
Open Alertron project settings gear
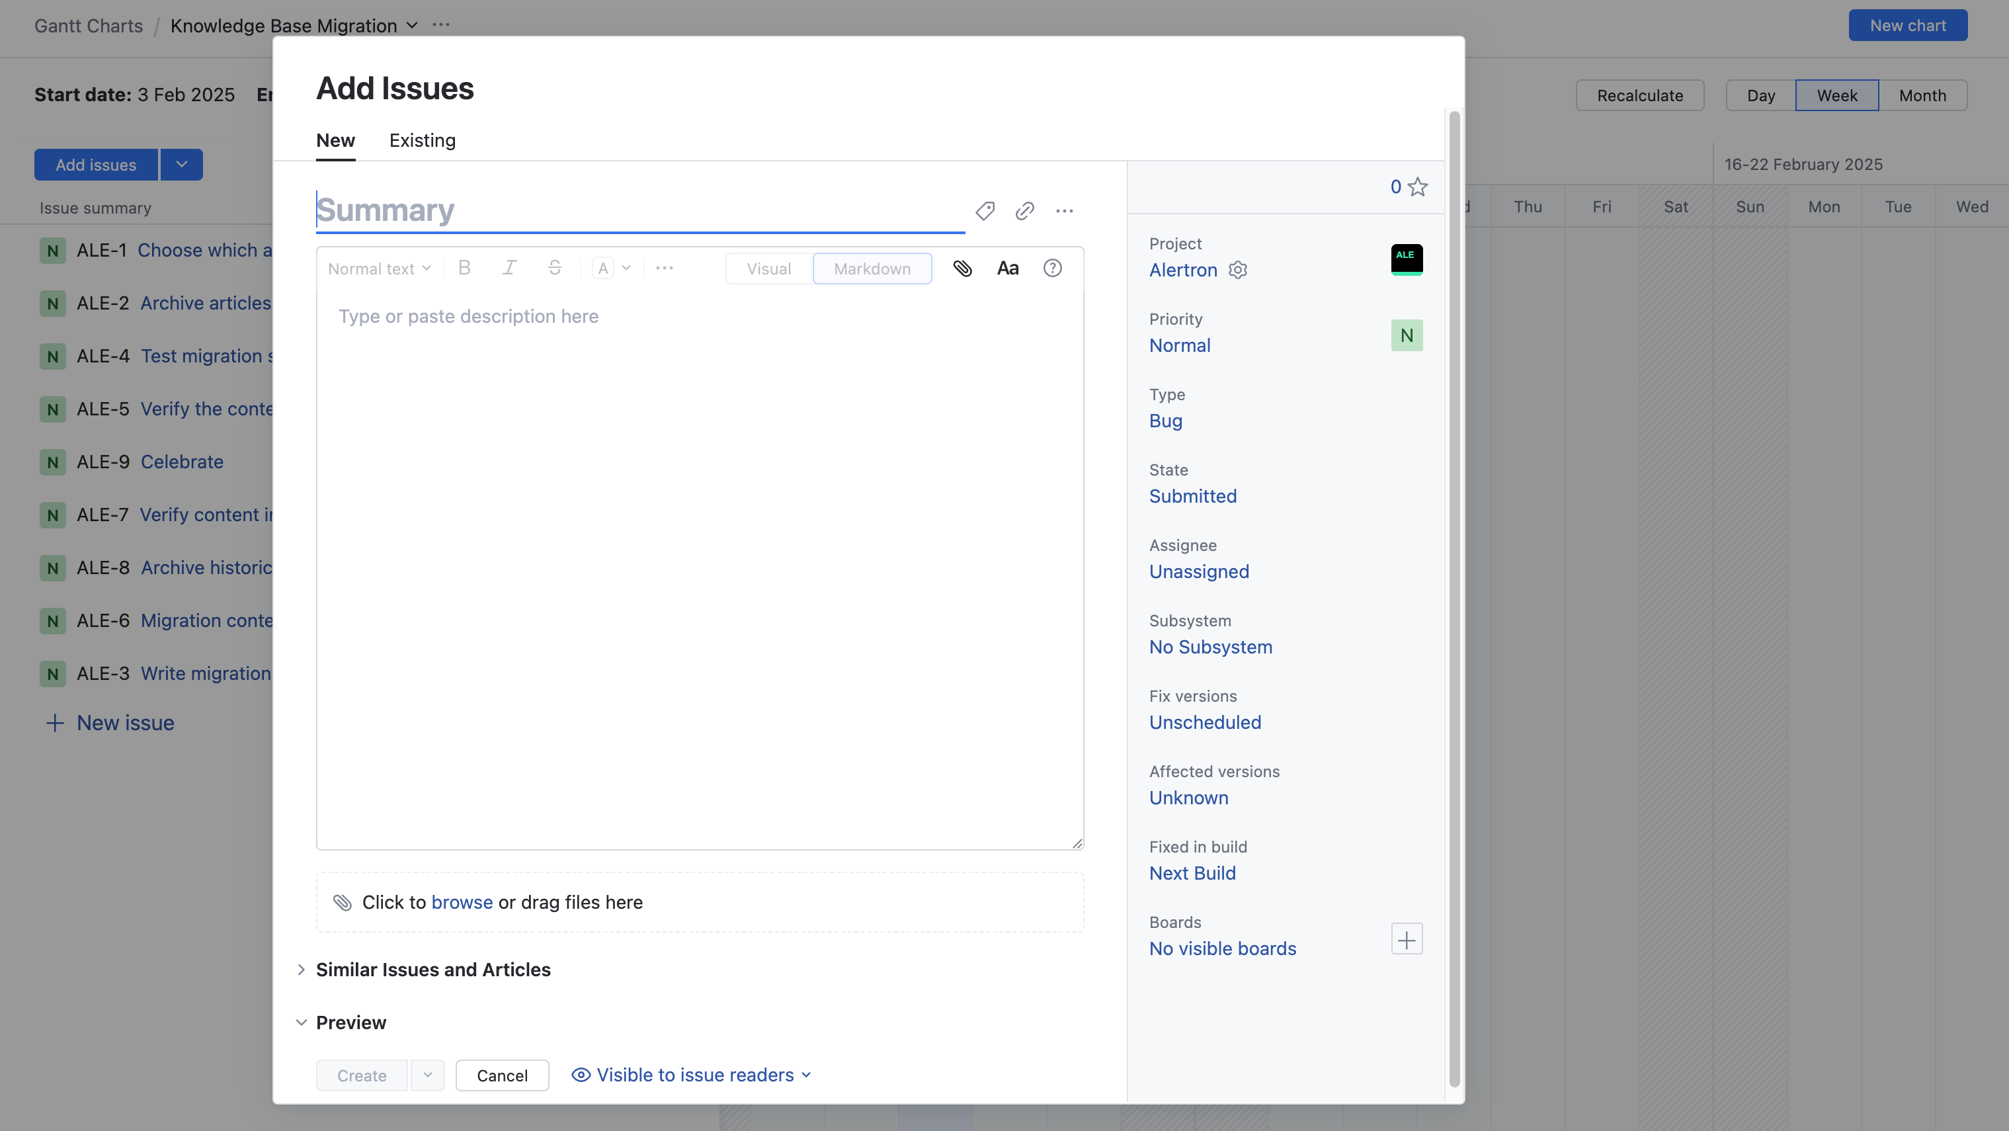[x=1238, y=270]
